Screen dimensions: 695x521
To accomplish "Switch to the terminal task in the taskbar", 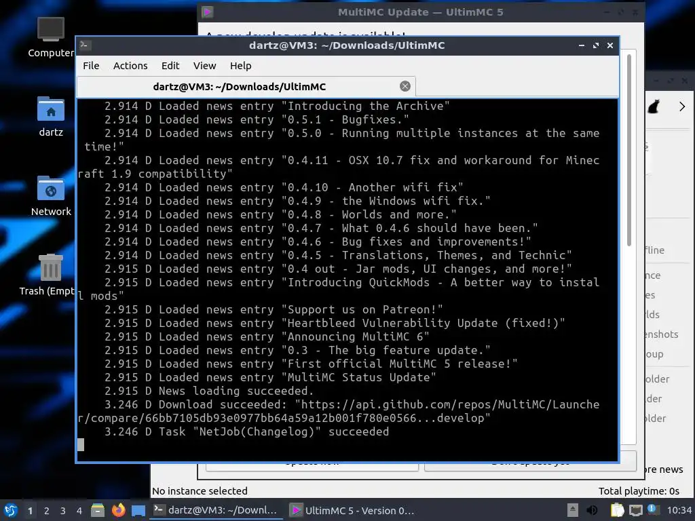I will coord(217,510).
